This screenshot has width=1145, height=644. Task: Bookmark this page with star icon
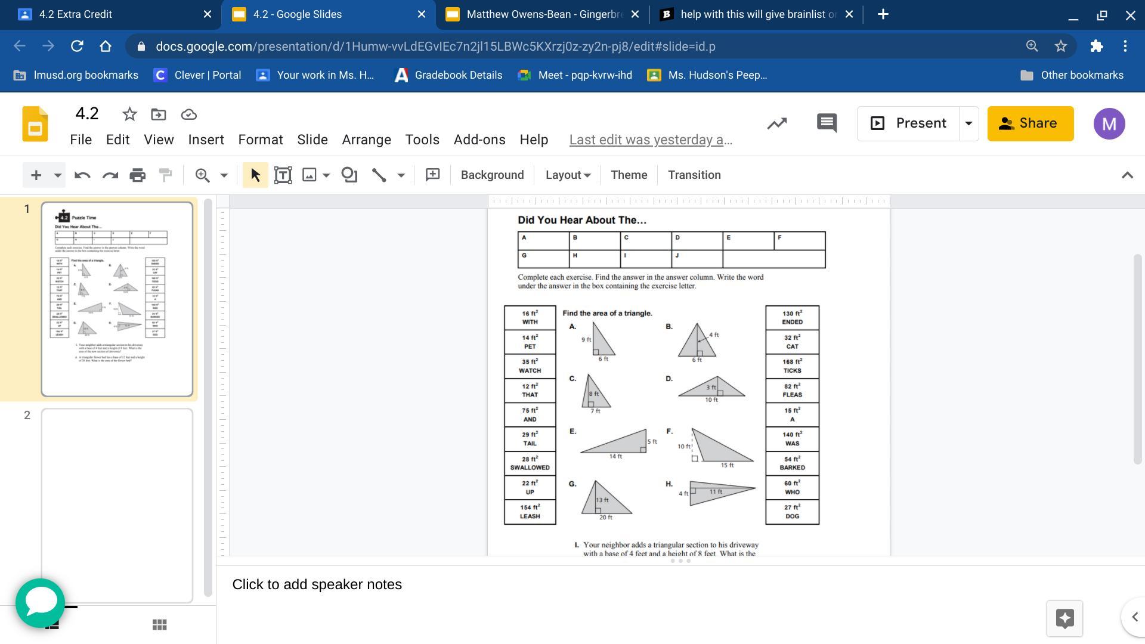click(1060, 47)
